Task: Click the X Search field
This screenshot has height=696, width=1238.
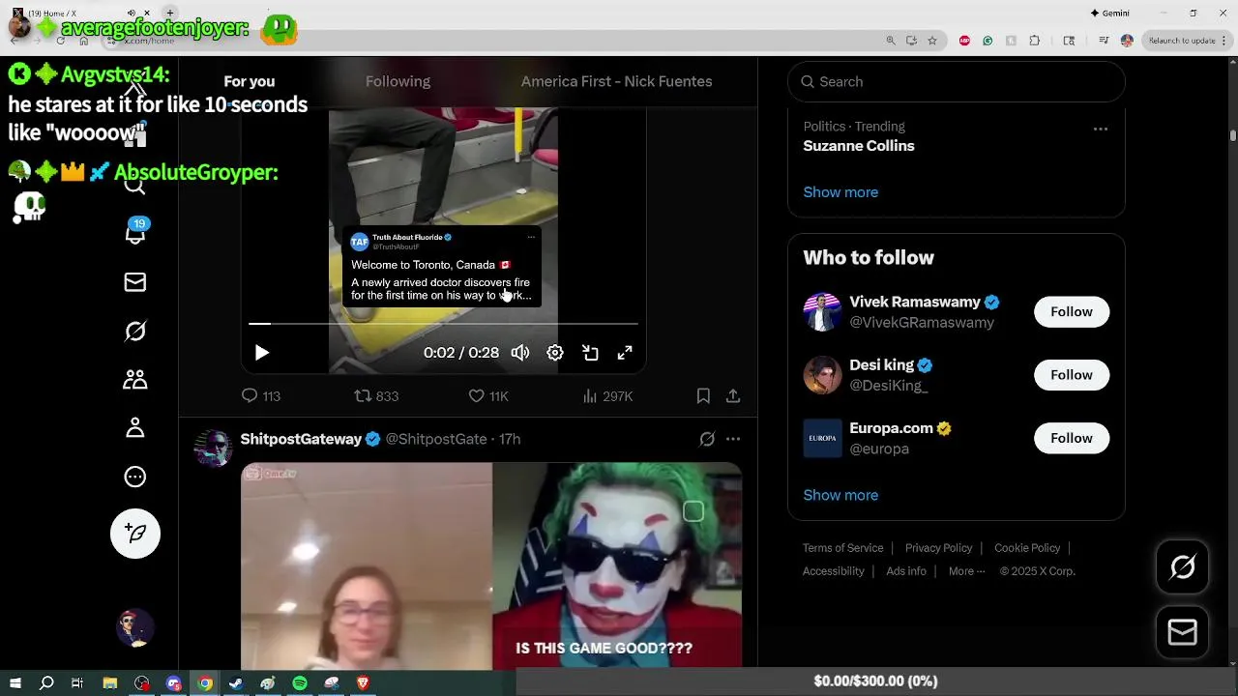Action: 957,81
